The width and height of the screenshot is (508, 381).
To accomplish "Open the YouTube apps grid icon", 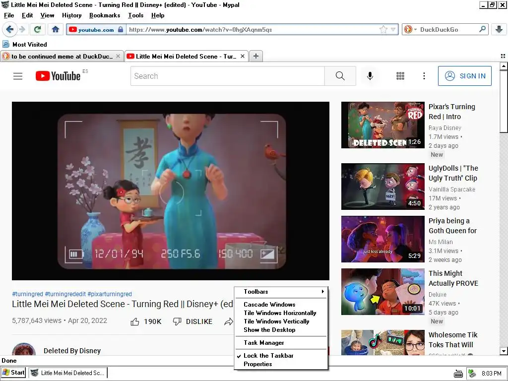I will [x=400, y=76].
